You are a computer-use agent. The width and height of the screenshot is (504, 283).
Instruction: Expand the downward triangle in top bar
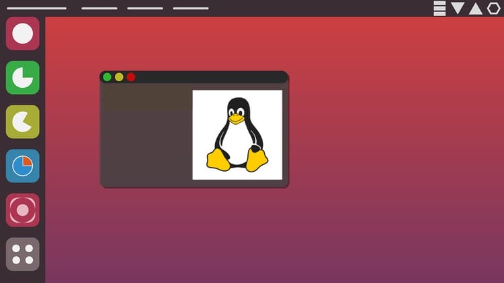click(458, 8)
